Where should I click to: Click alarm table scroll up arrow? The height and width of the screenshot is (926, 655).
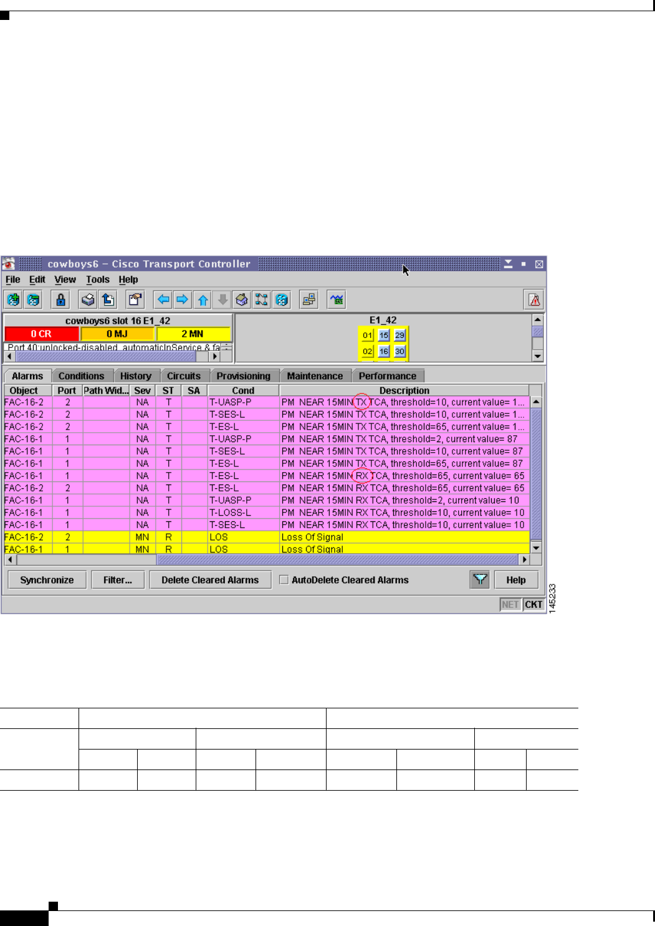[x=536, y=402]
